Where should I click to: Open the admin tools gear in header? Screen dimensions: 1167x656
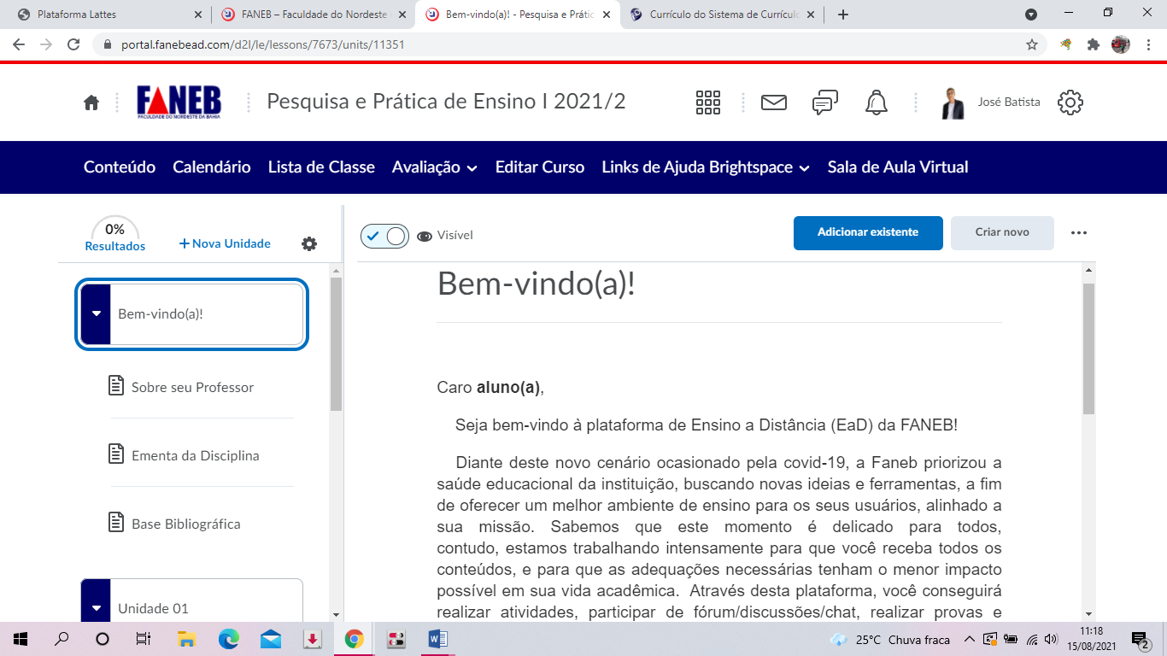[x=1070, y=102]
